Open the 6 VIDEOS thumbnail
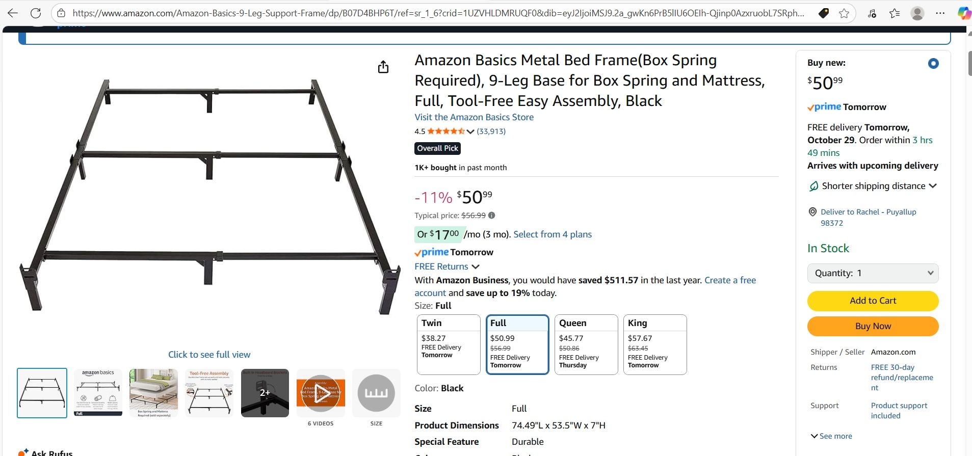The image size is (972, 456). pos(320,392)
